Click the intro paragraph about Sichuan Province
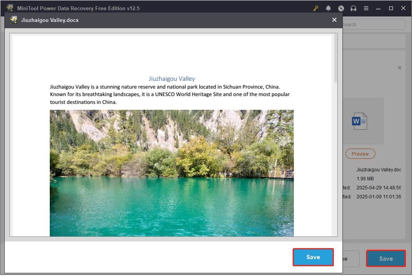 click(x=170, y=94)
